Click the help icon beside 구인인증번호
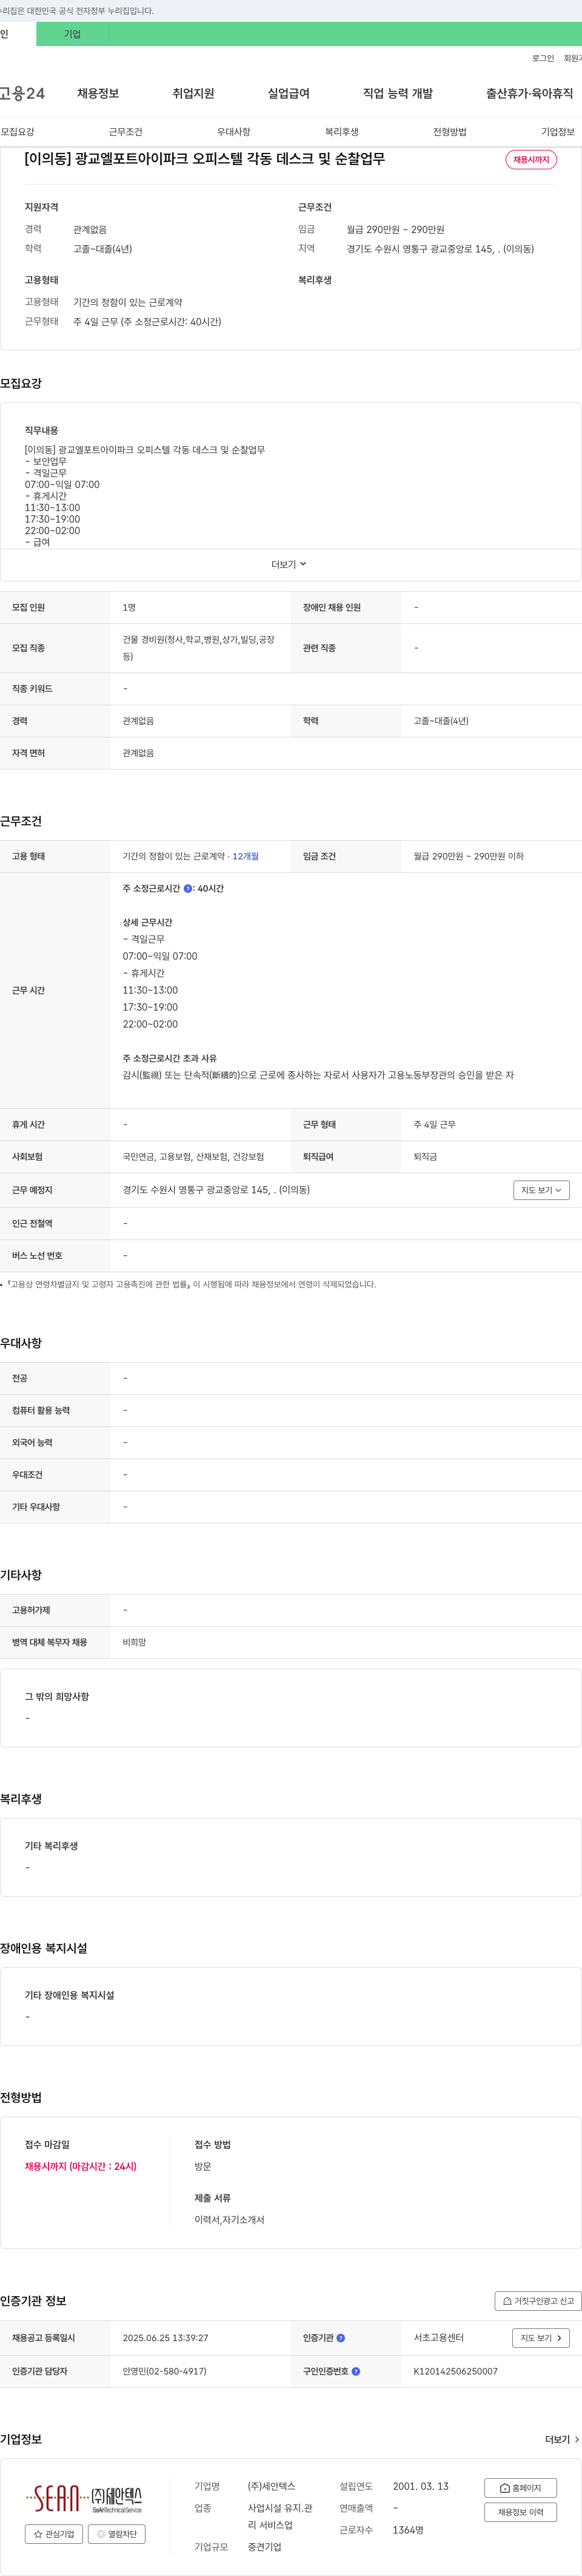Viewport: 582px width, 2576px height. [x=356, y=2371]
